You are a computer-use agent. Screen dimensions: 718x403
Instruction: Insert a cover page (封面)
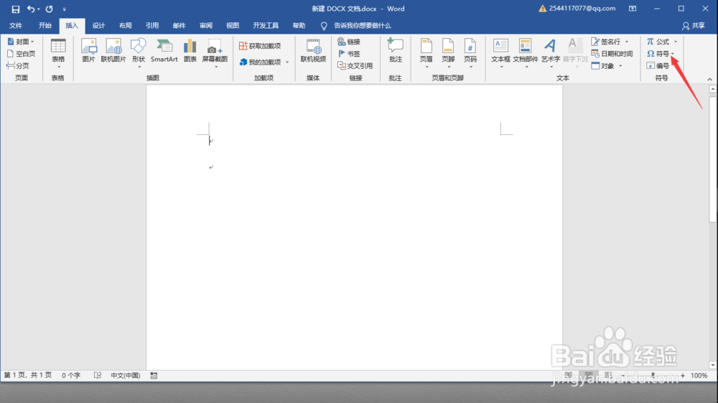21,42
